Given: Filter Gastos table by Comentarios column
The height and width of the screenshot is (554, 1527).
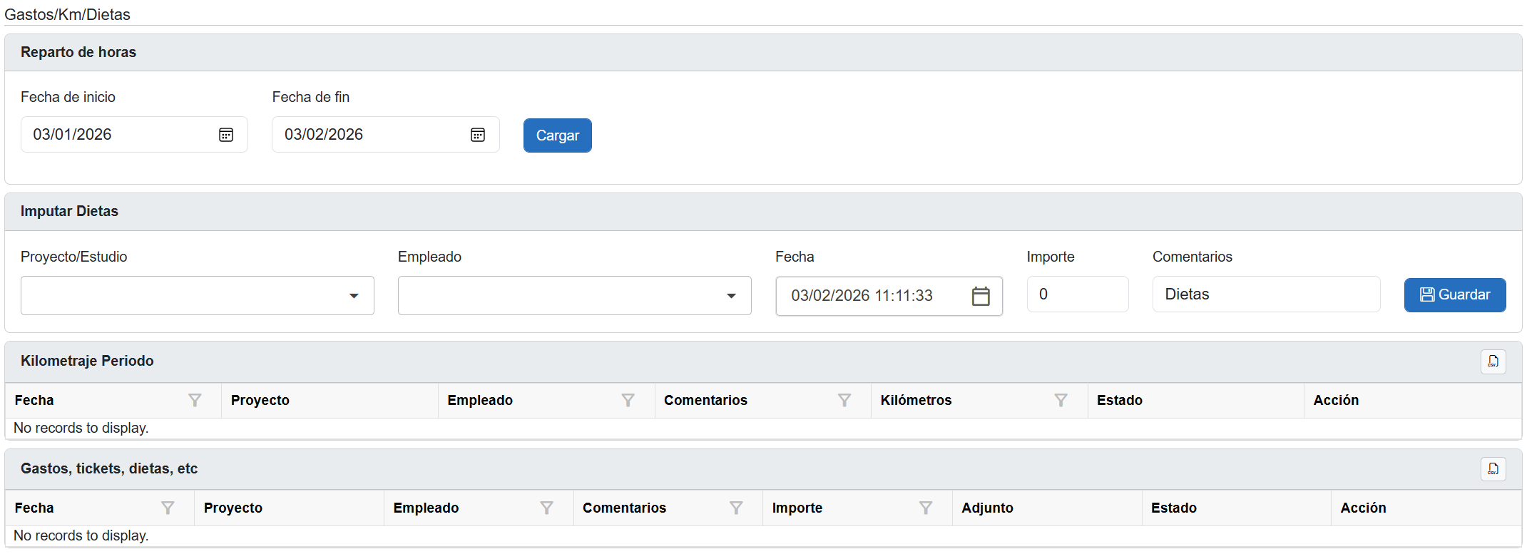Looking at the screenshot, I should tap(736, 508).
